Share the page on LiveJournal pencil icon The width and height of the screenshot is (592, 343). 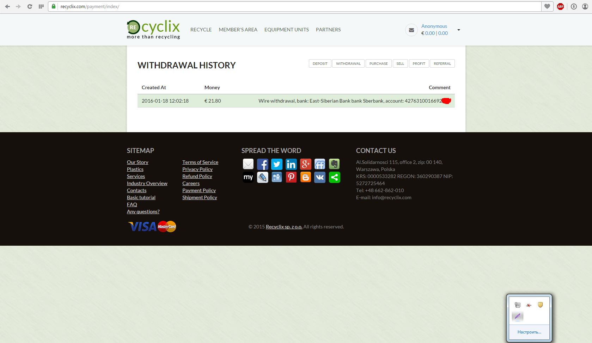263,177
